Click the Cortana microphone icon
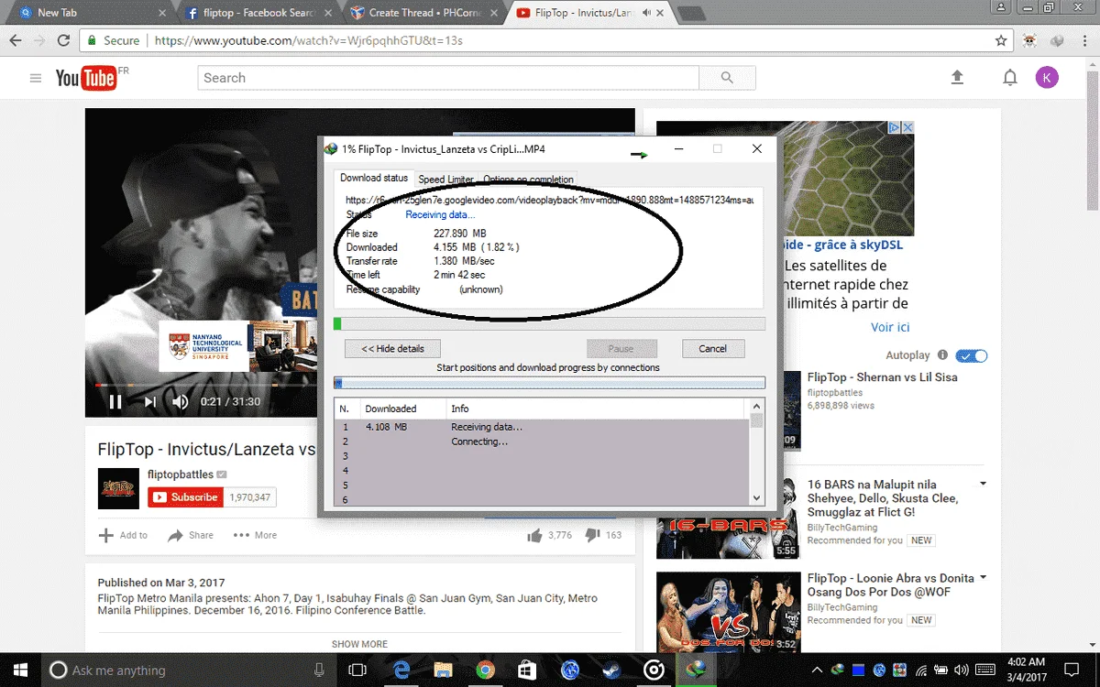 pos(319,670)
